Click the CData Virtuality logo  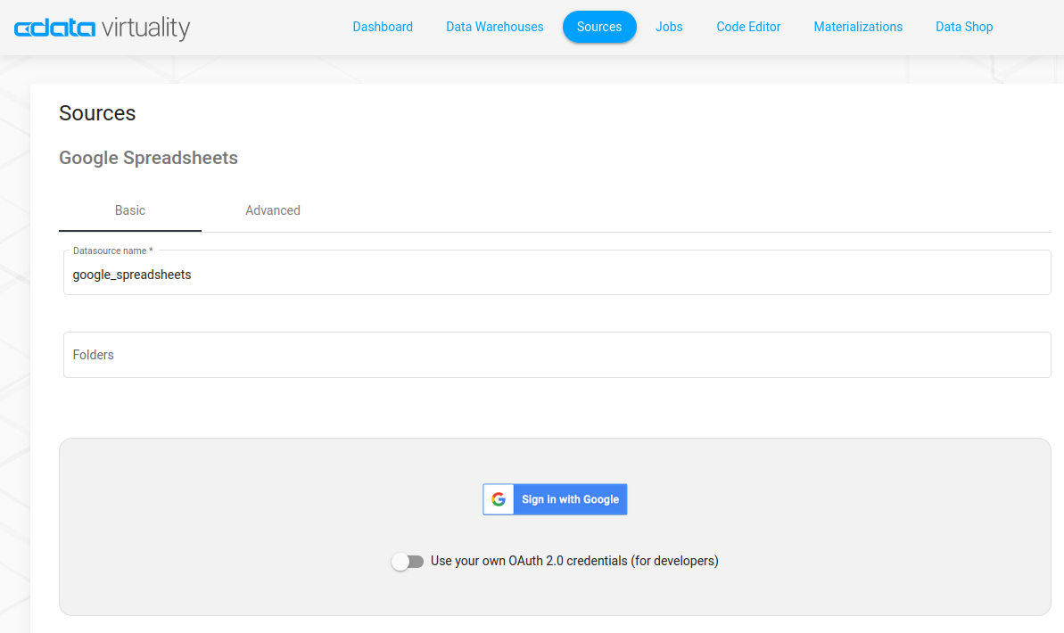coord(103,28)
